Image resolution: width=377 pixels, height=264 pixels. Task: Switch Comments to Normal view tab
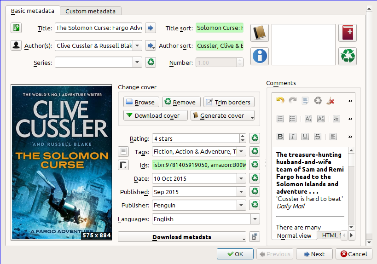pyautogui.click(x=294, y=235)
